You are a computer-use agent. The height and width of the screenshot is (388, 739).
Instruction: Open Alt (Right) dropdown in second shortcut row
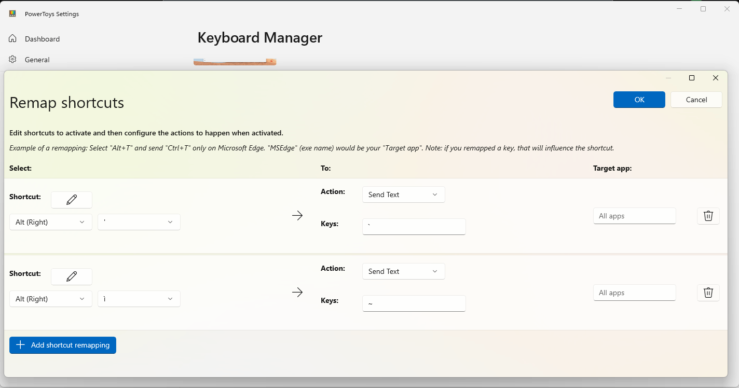51,299
